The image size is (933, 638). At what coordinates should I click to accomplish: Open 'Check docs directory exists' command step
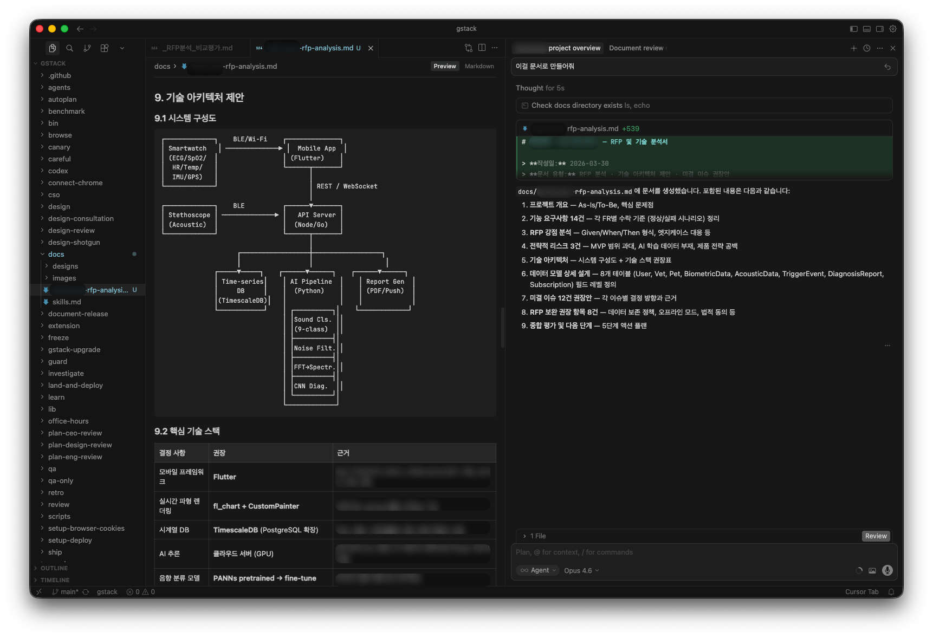(x=704, y=106)
